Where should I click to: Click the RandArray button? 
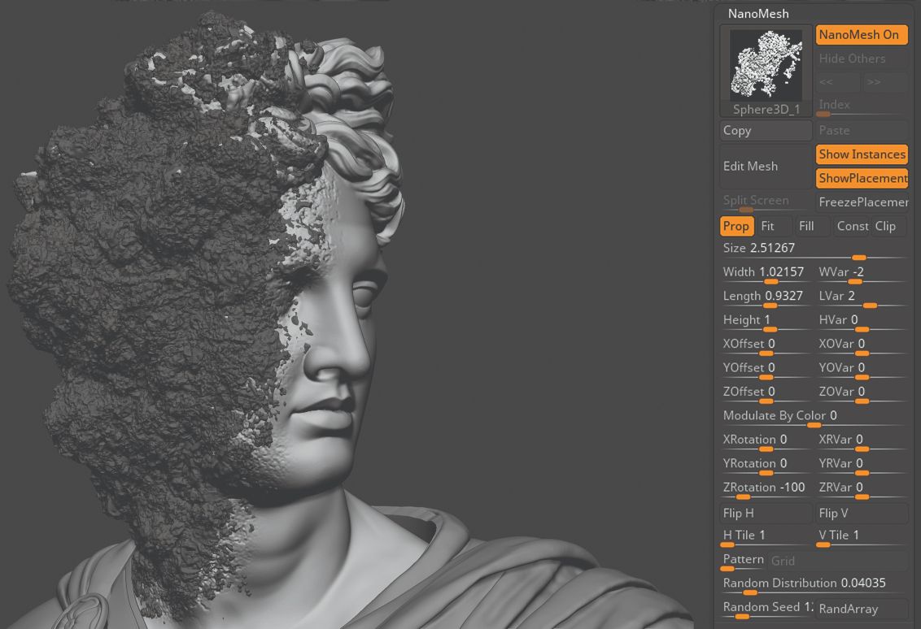pos(862,609)
